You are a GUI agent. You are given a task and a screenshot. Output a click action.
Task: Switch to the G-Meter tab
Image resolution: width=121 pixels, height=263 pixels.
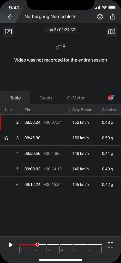76,98
